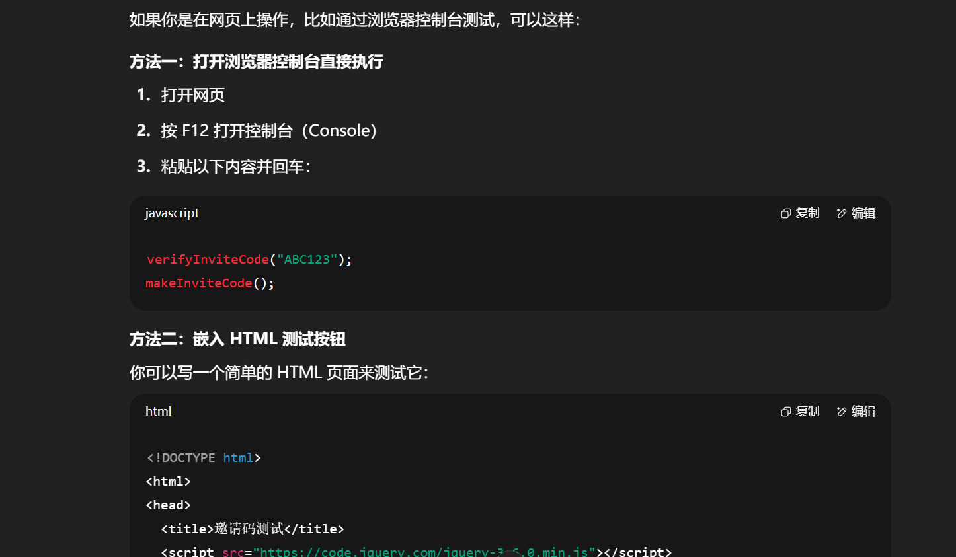956x557 pixels.
Task: Click the paragraph 你可以写一个简单的 HTML 页面来测试它
Action: click(278, 373)
